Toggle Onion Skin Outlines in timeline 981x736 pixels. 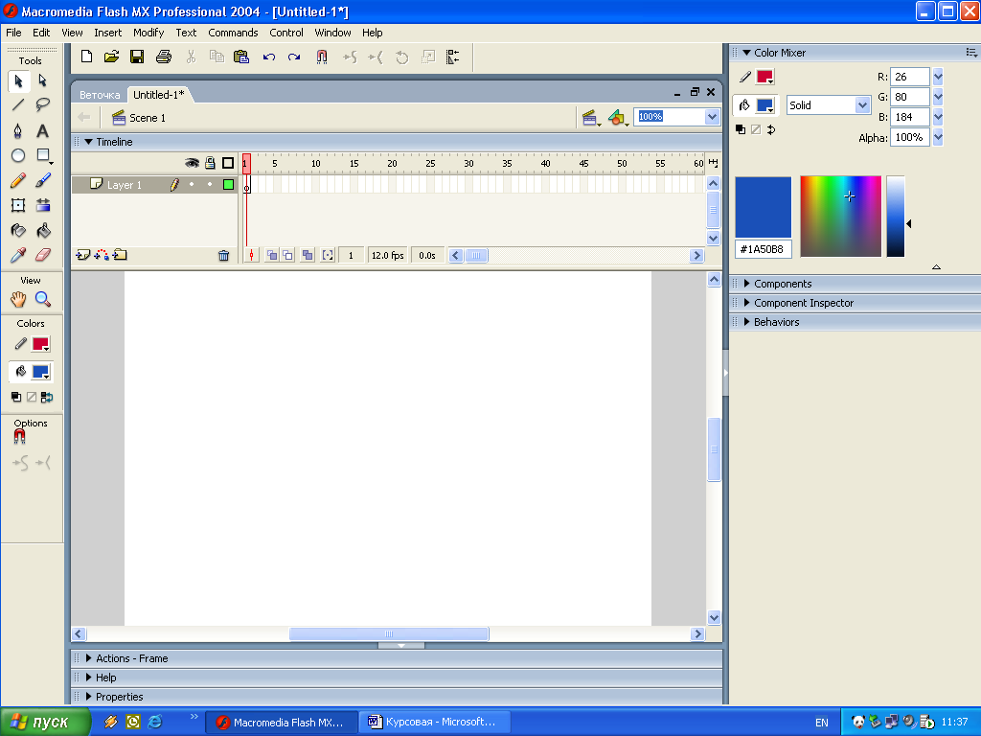(287, 255)
